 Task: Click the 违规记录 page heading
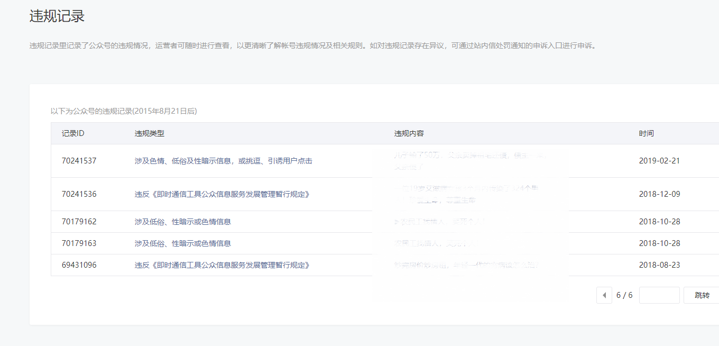tap(57, 16)
